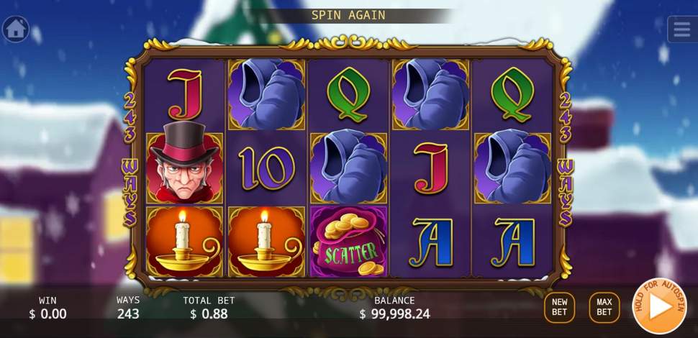Open the home icon button

pos(16,29)
